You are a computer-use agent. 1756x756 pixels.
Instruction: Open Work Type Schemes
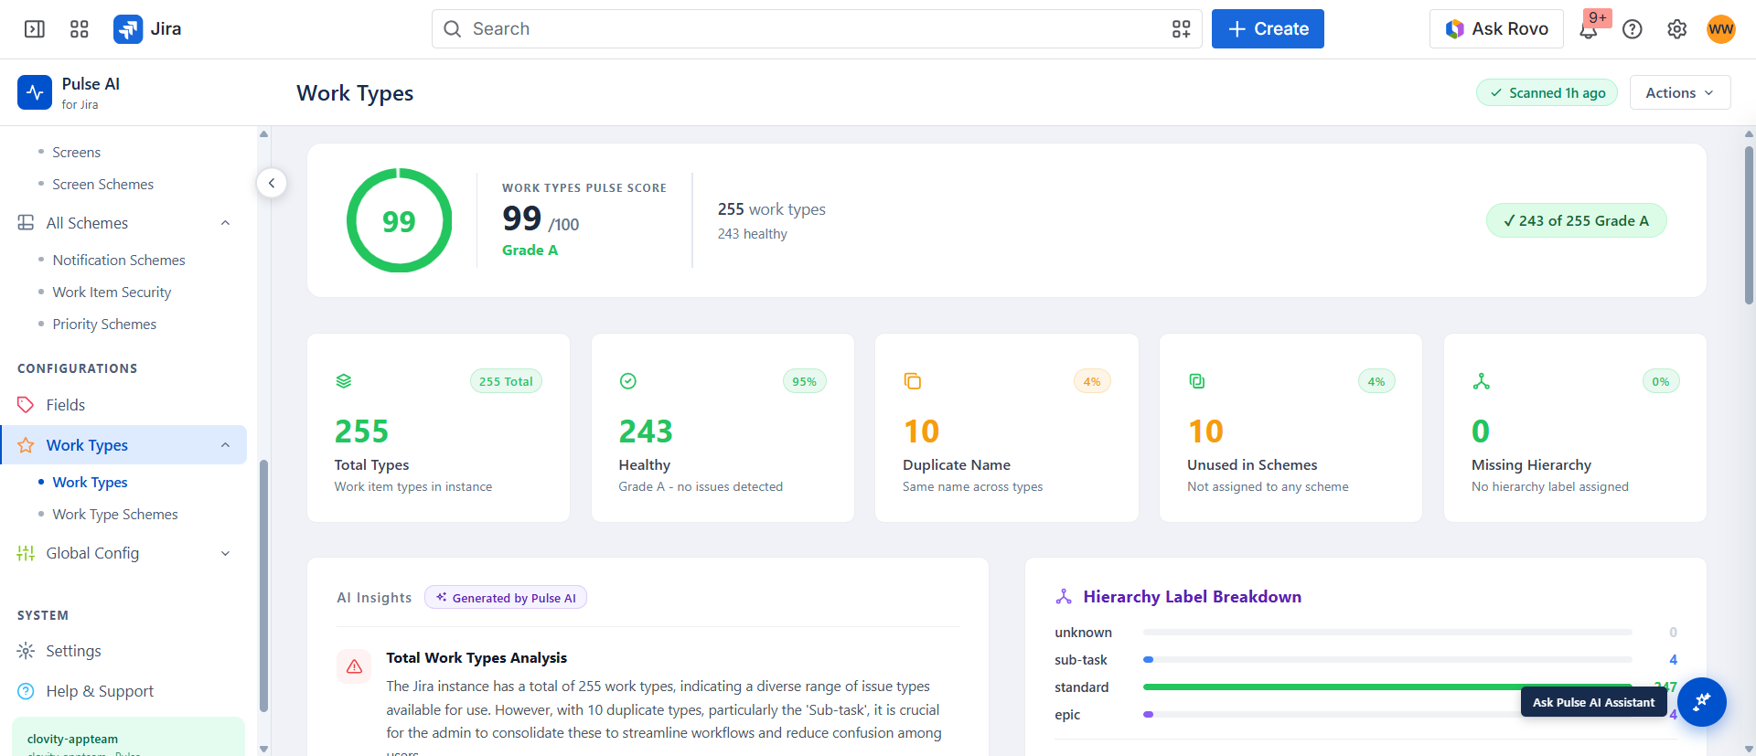pos(115,515)
